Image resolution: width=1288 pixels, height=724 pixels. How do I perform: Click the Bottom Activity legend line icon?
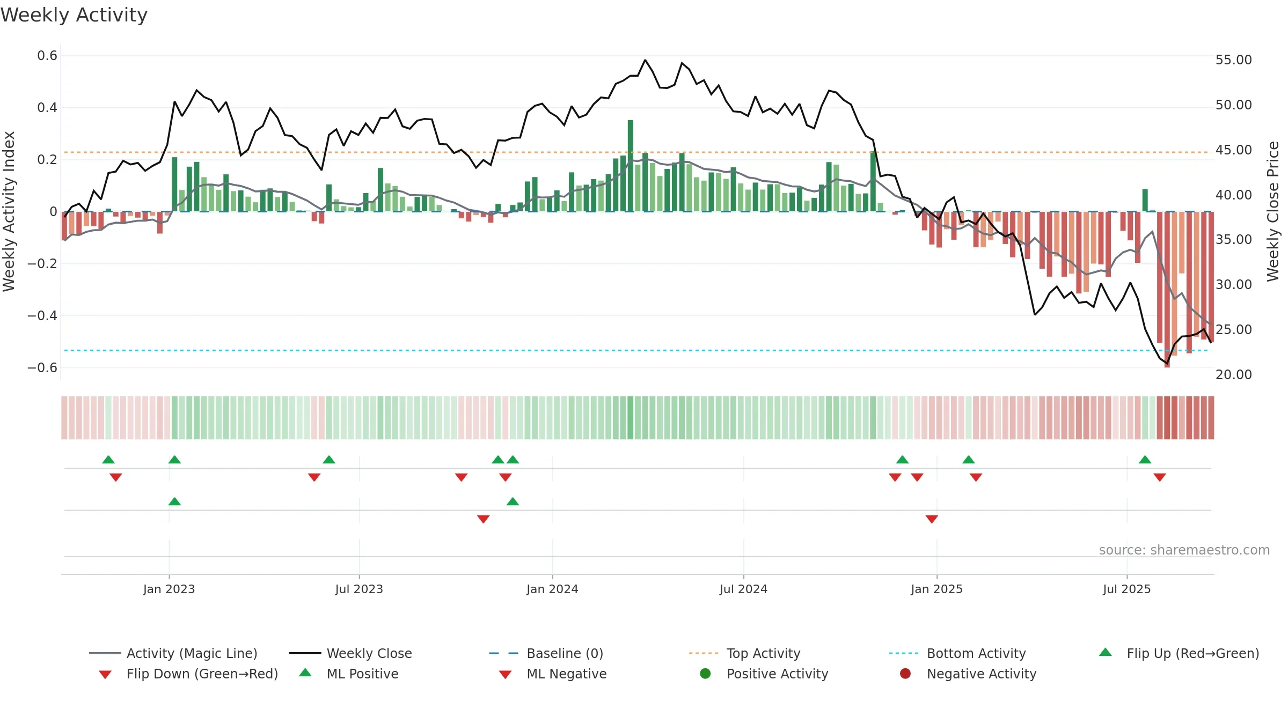[x=904, y=653]
